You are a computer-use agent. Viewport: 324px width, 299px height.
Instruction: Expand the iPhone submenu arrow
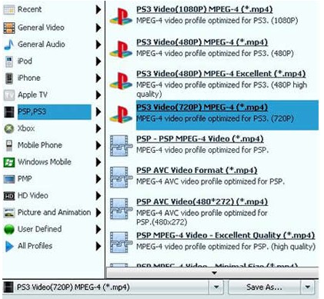[x=99, y=78]
